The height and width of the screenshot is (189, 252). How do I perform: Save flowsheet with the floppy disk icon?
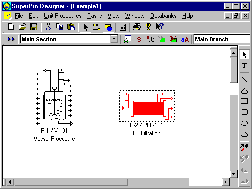[34, 27]
